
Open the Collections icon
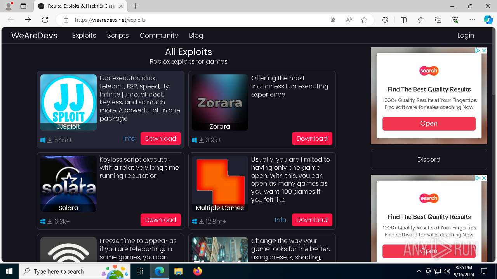pyautogui.click(x=438, y=20)
